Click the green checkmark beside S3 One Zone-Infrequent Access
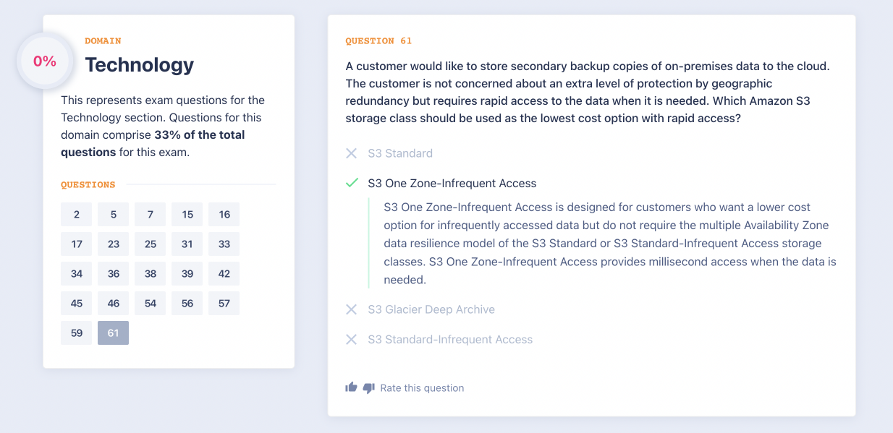The height and width of the screenshot is (433, 893). point(352,183)
